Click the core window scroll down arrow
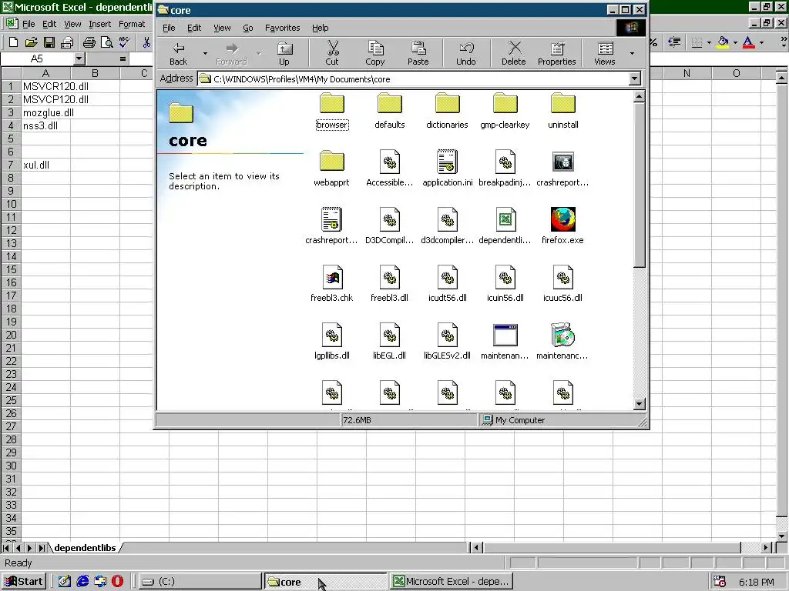 click(639, 403)
